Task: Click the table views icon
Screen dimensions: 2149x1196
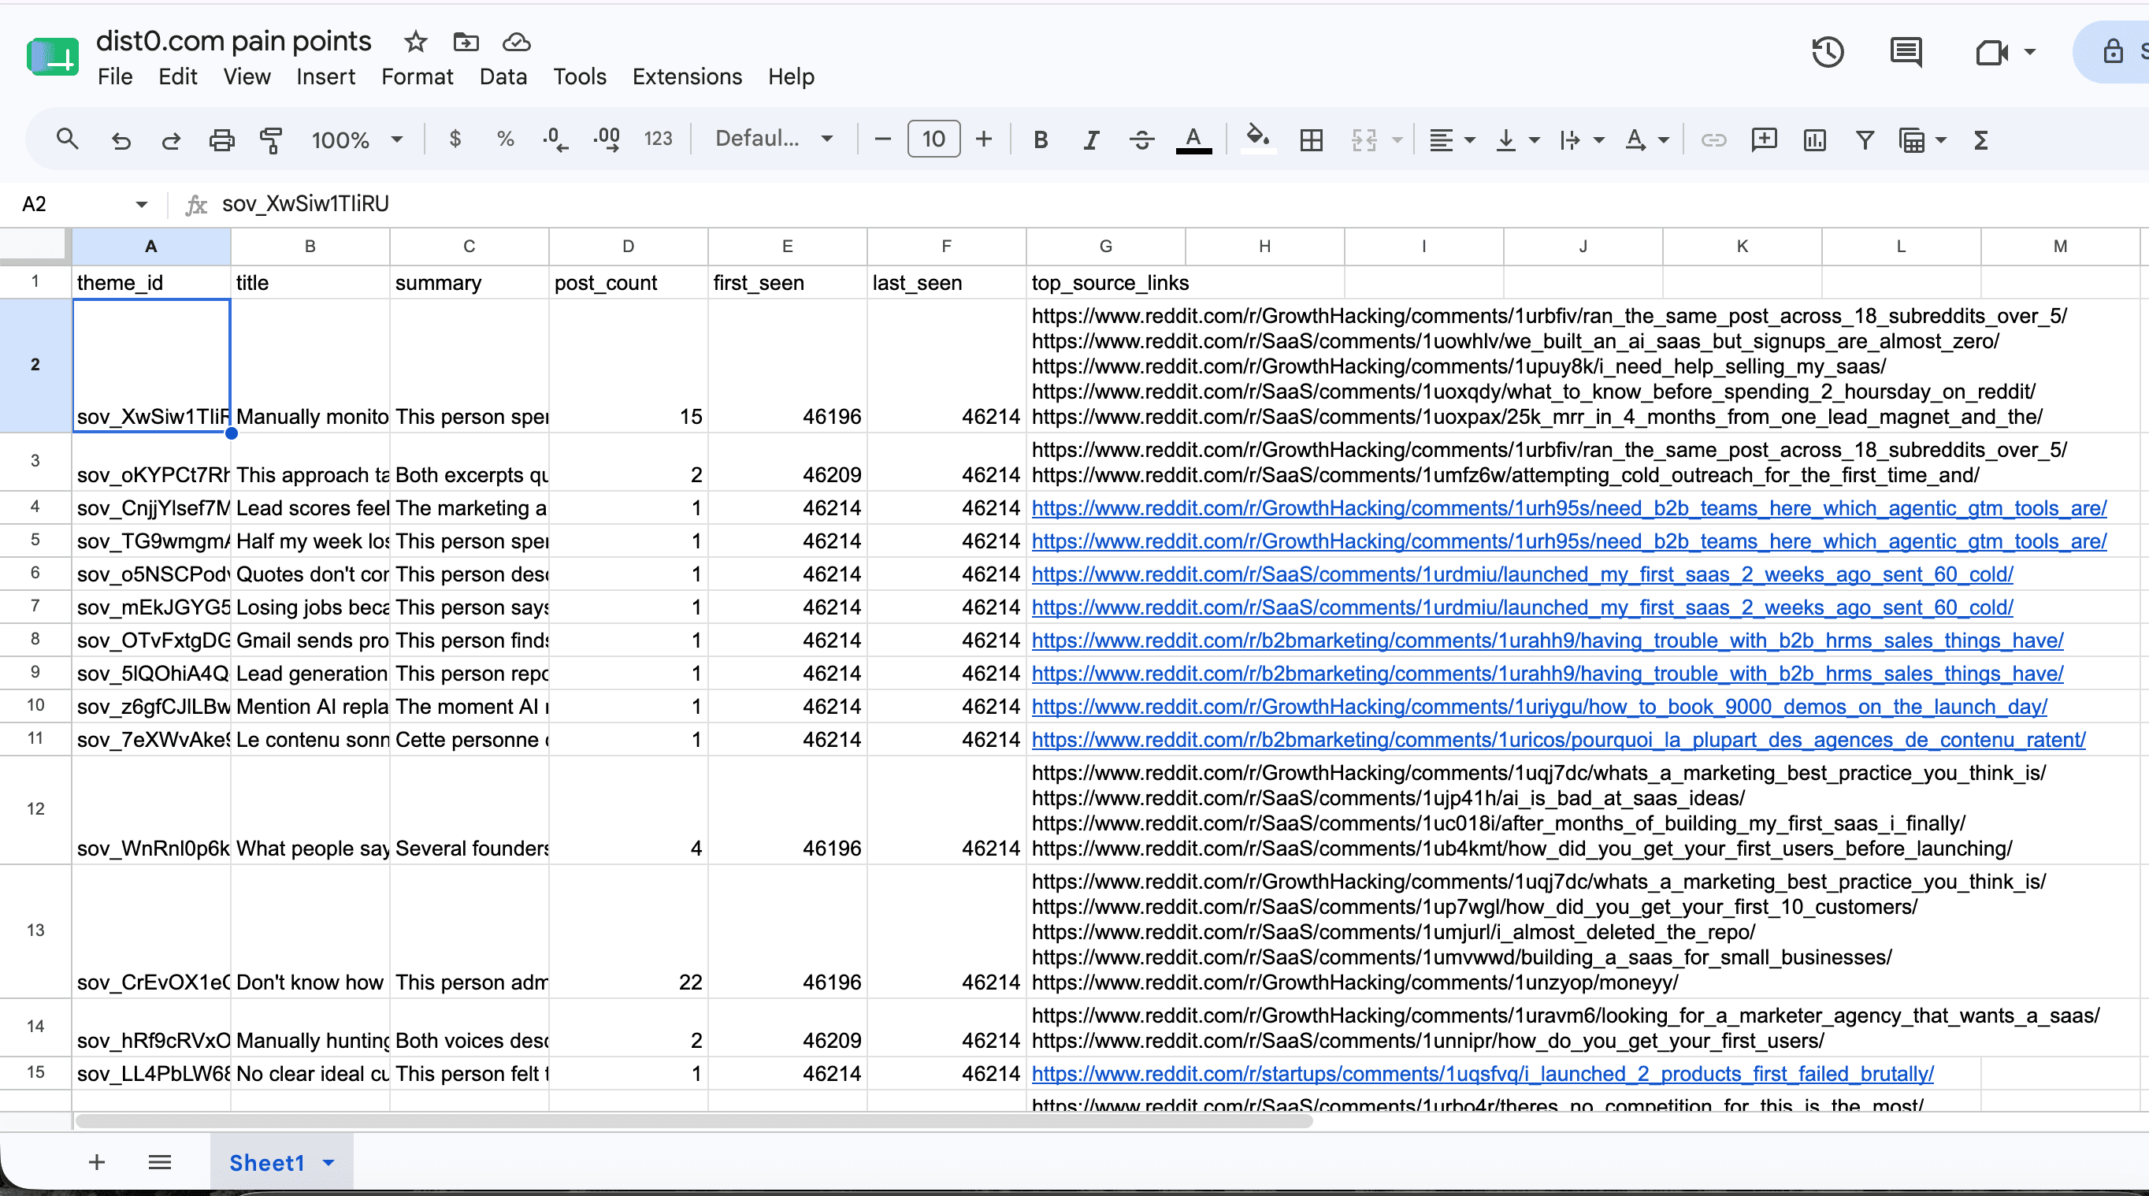Action: point(1911,139)
